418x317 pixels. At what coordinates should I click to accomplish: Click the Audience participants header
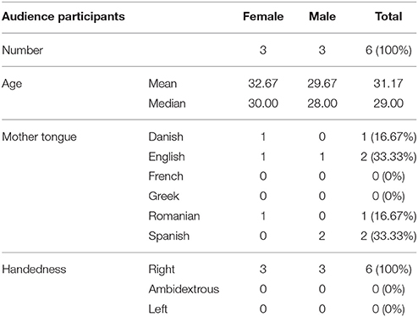[x=63, y=16]
